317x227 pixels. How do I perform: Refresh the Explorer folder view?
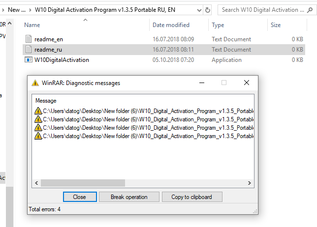point(207,10)
